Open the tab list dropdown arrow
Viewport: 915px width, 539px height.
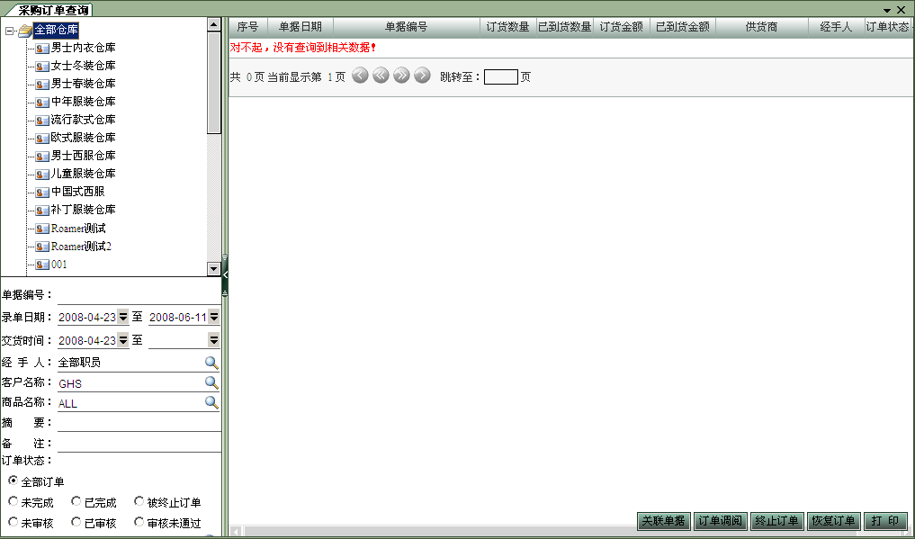coord(887,11)
